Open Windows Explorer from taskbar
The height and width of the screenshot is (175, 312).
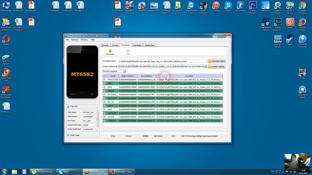pos(14,172)
